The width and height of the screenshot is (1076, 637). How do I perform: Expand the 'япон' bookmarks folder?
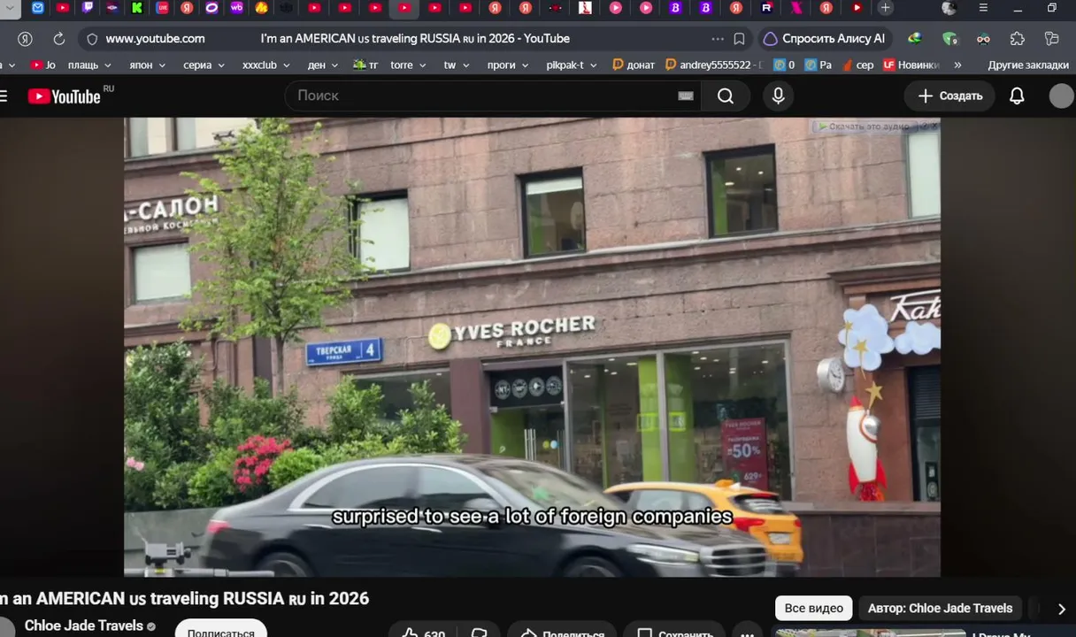tap(146, 65)
